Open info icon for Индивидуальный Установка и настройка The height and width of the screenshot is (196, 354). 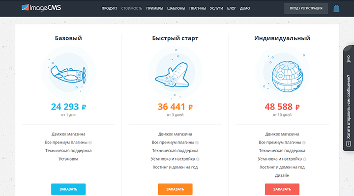point(304,159)
